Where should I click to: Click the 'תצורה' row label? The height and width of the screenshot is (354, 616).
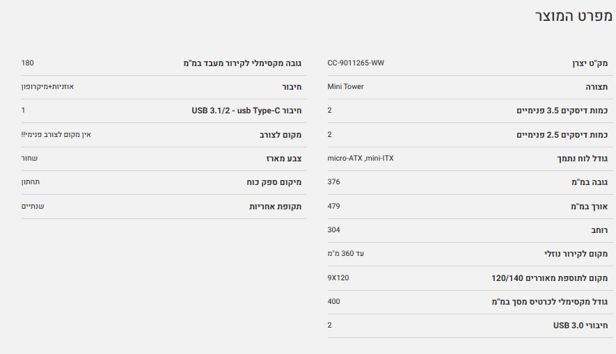[x=596, y=87]
